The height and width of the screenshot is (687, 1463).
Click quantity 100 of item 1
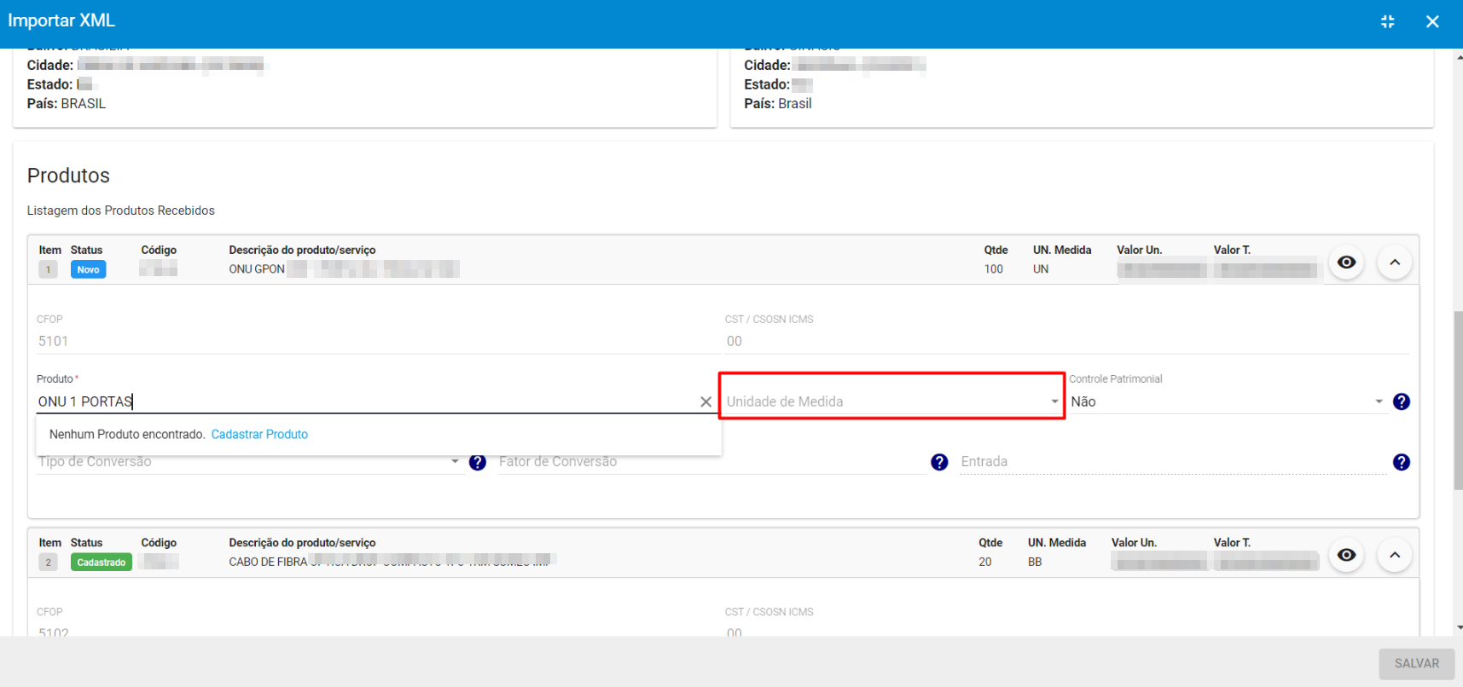(993, 269)
